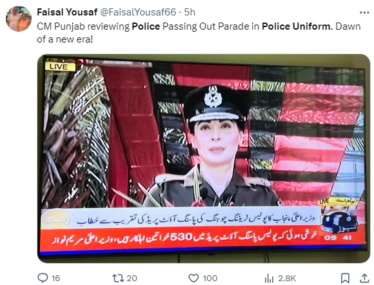Open the three-dot more options menu
The image size is (374, 285).
[x=364, y=13]
